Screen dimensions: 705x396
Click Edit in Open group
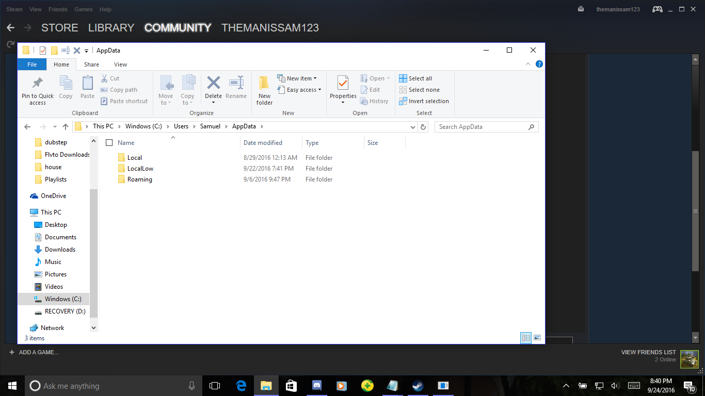370,90
